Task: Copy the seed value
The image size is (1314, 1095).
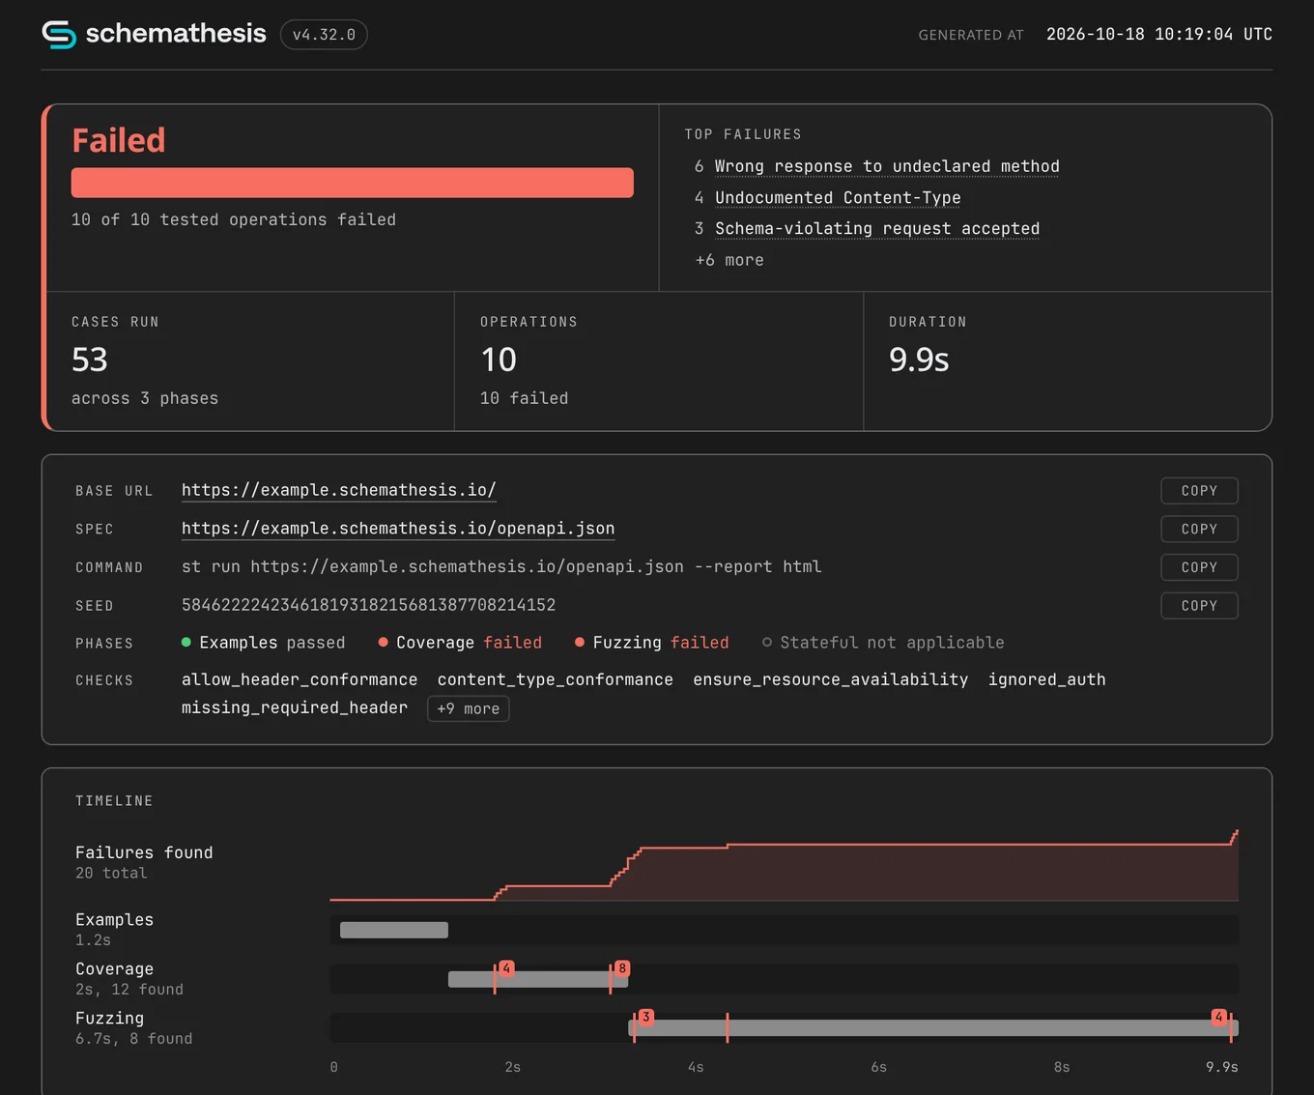Action: click(1199, 606)
